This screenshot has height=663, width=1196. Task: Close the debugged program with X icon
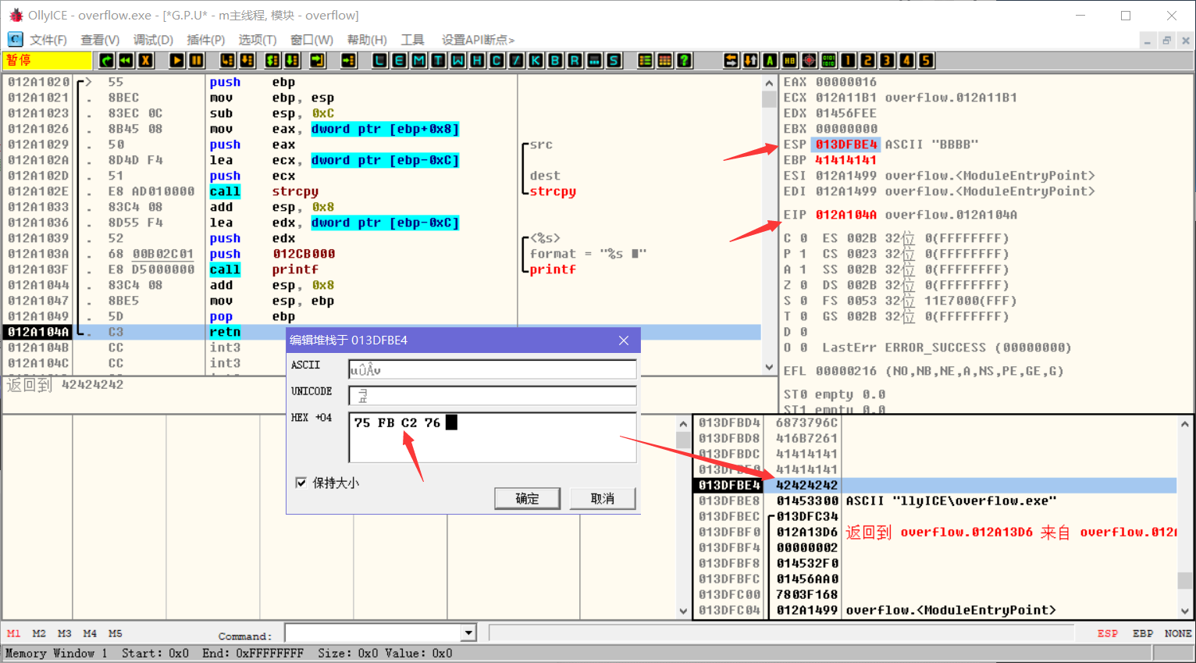pyautogui.click(x=145, y=60)
